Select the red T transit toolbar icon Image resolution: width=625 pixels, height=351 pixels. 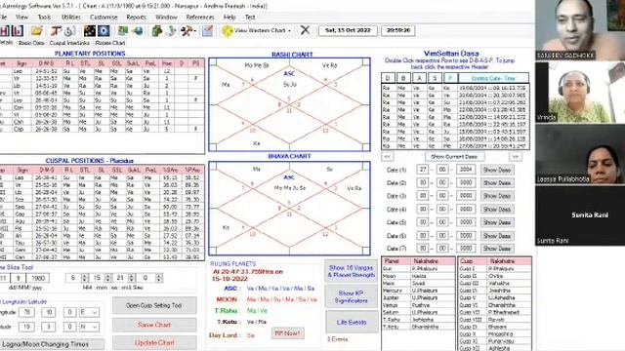tap(56, 30)
